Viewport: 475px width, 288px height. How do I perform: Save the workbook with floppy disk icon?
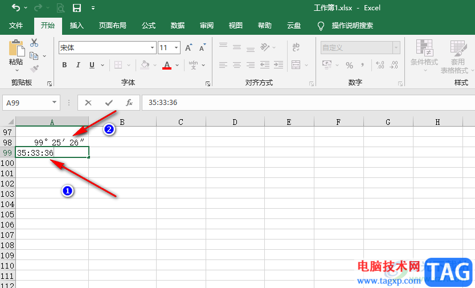tap(77, 8)
